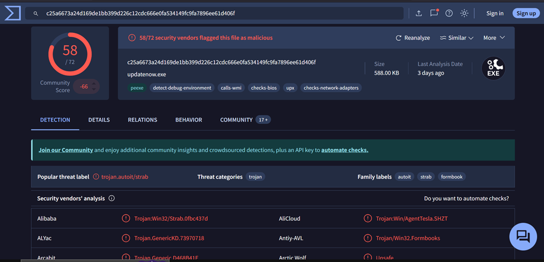Click the popular threat label warning icon
Viewport: 544px width, 262px height.
pos(96,177)
